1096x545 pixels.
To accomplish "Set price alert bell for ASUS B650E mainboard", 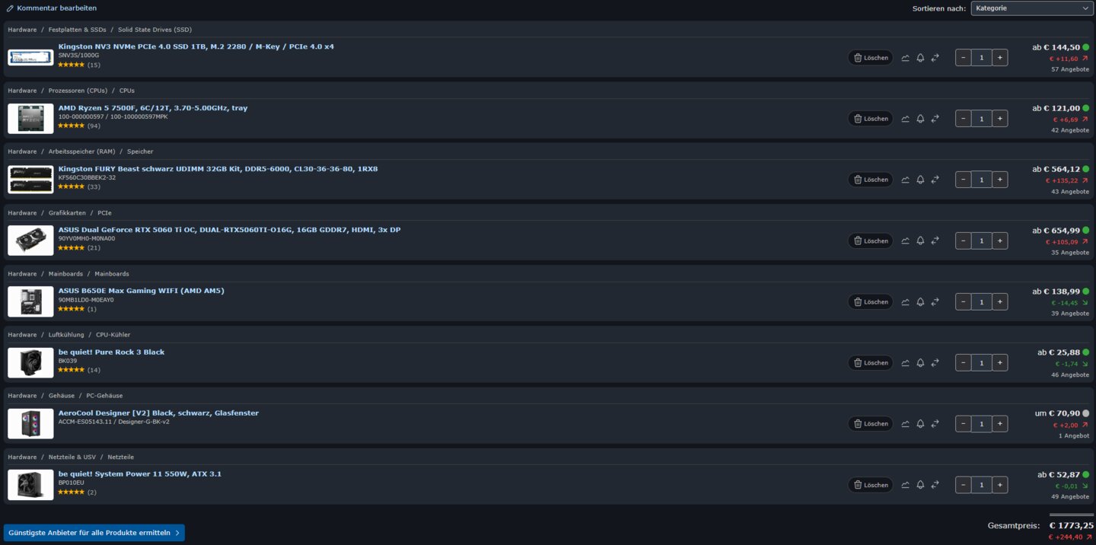I will (920, 302).
